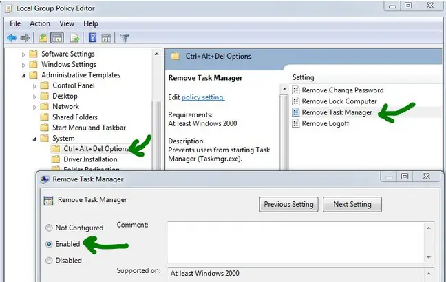
Task: Open the Action menu
Action: (x=40, y=23)
